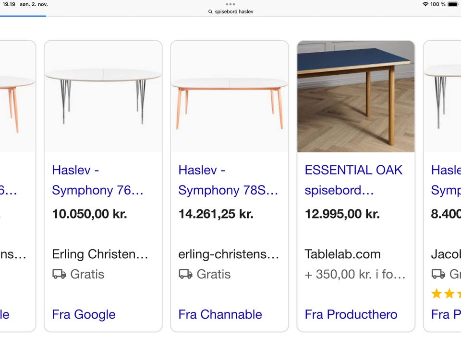
Task: Tap the Fra Google link
Action: point(84,314)
